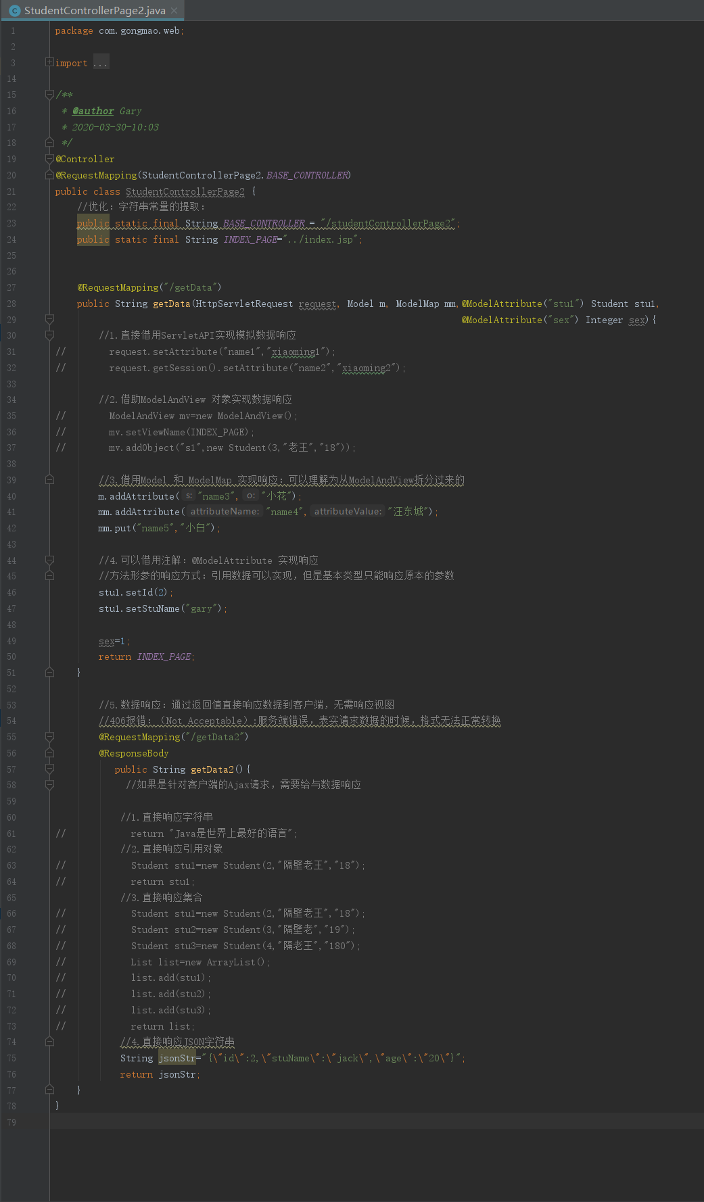Screen dimensions: 704x1202
Task: Click line number 57 in the gutter
Action: click(x=11, y=770)
